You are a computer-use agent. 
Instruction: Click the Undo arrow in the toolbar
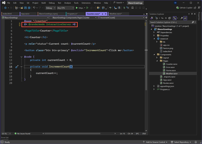coord(34,8)
